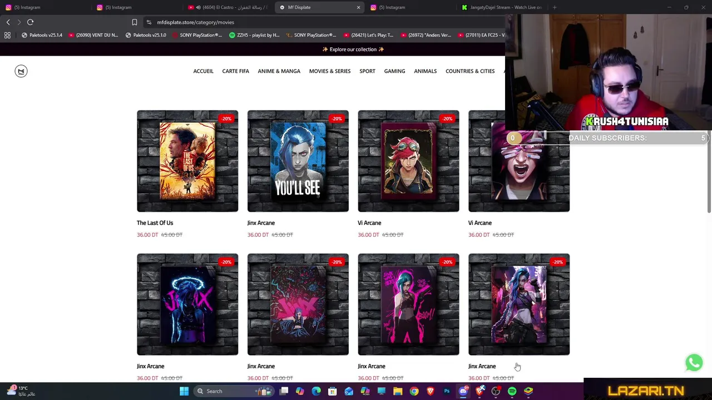
Task: Close the Mf Displate tab
Action: [x=358, y=7]
